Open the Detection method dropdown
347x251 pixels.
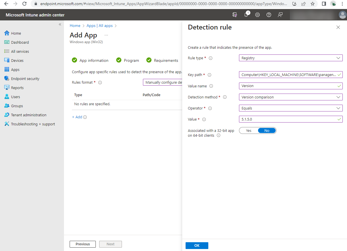click(290, 97)
